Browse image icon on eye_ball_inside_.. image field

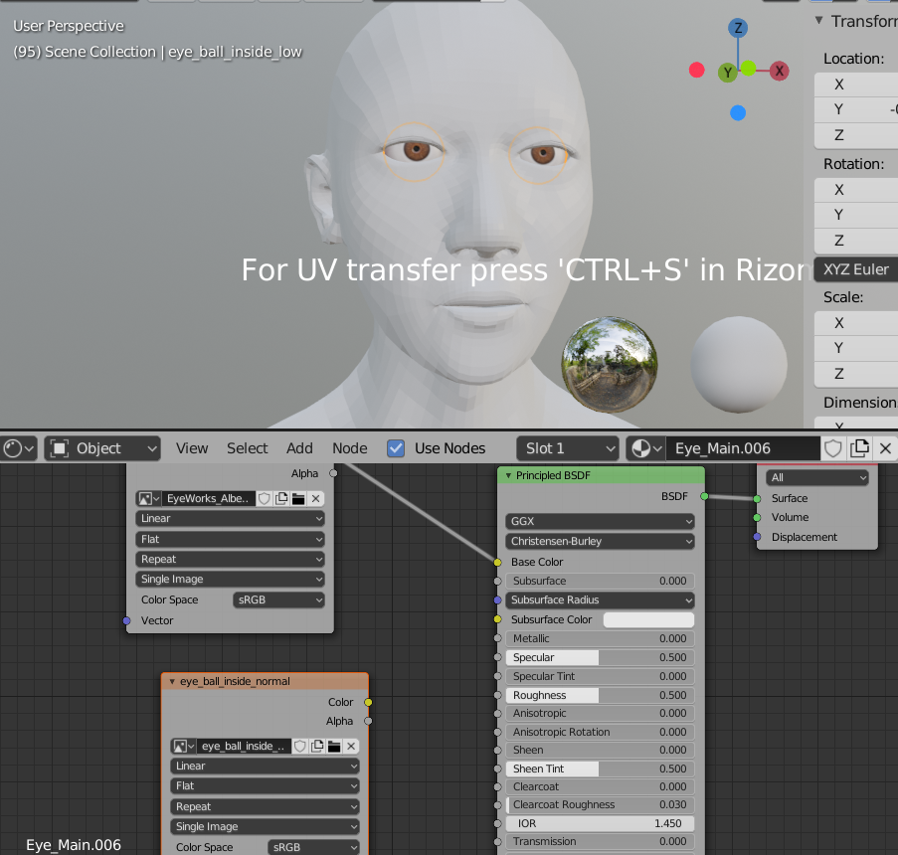click(183, 747)
